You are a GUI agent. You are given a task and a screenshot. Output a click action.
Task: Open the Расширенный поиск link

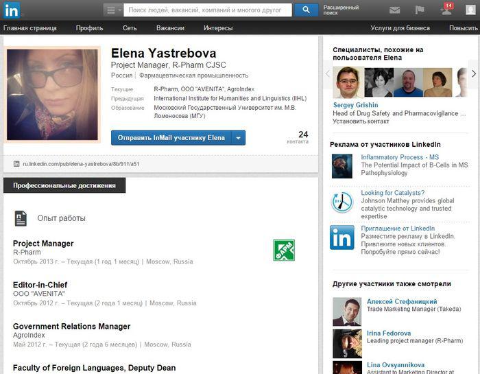(x=341, y=10)
